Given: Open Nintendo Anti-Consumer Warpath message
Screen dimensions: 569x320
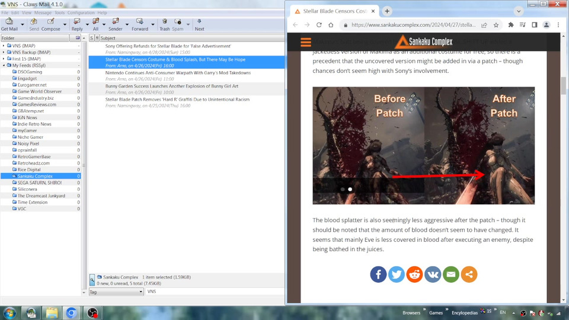Looking at the screenshot, I should click(x=178, y=73).
